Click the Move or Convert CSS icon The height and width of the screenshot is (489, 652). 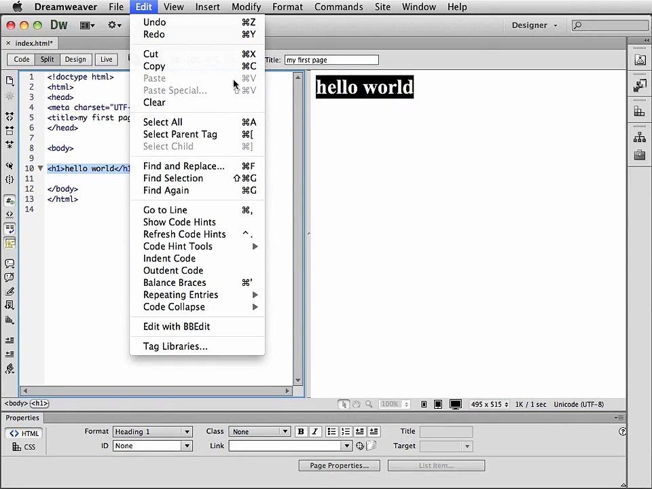tap(10, 320)
